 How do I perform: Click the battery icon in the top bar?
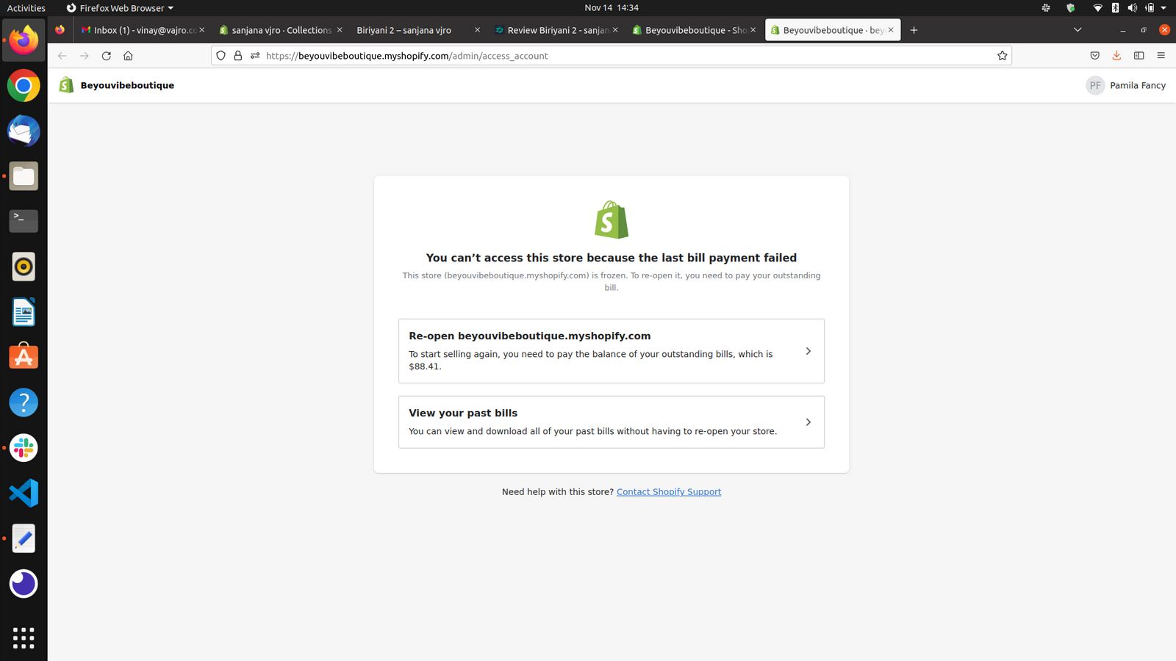click(1150, 8)
